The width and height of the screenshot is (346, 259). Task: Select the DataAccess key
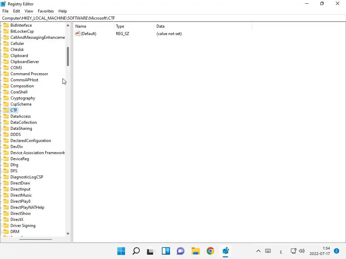click(21, 116)
